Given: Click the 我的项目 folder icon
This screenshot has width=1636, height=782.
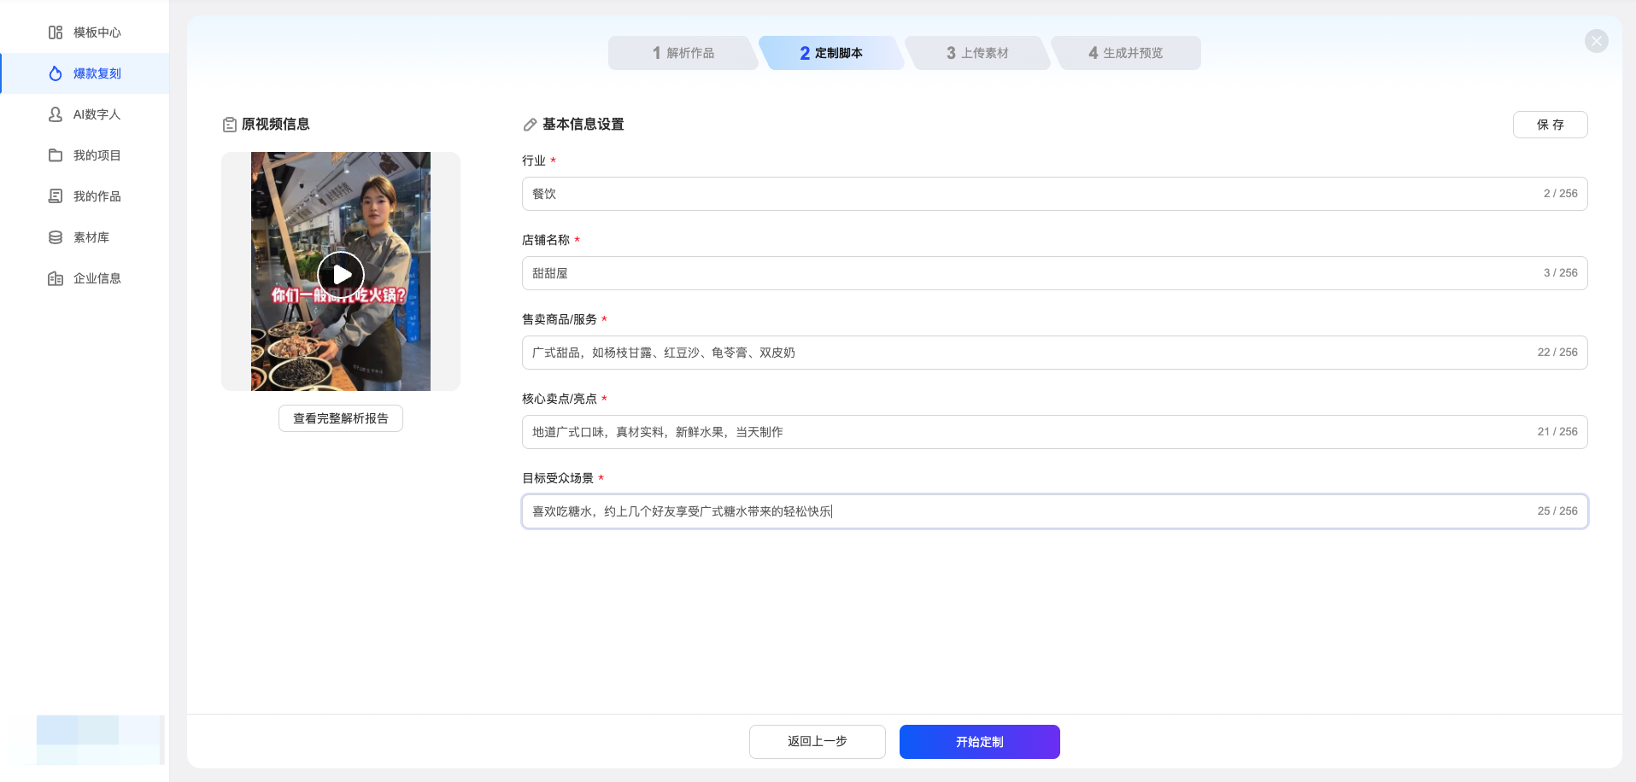Looking at the screenshot, I should coord(56,155).
